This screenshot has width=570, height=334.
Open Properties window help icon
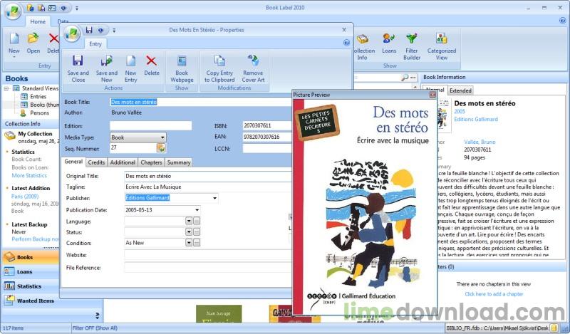click(346, 43)
